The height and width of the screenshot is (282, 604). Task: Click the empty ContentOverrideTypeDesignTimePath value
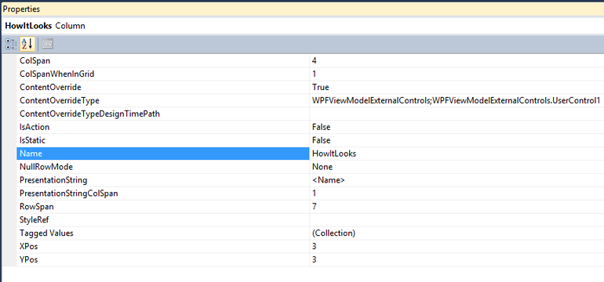pos(457,114)
